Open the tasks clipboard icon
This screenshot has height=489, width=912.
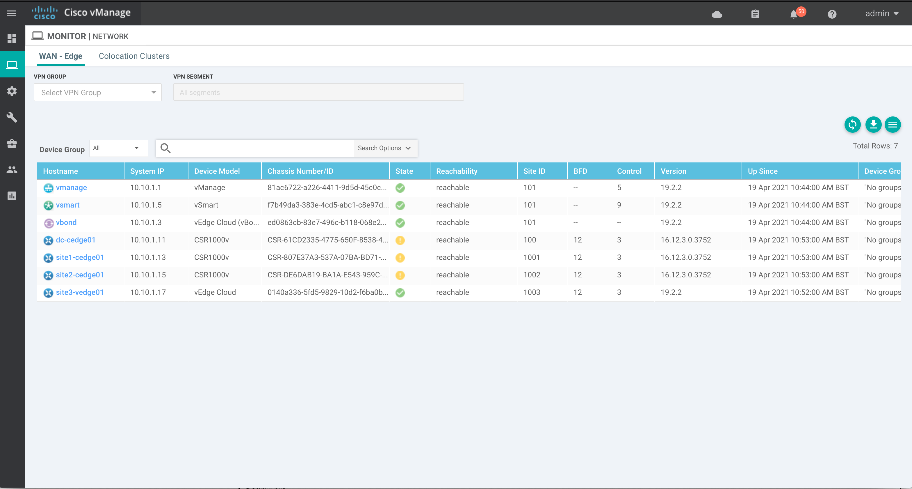[755, 14]
